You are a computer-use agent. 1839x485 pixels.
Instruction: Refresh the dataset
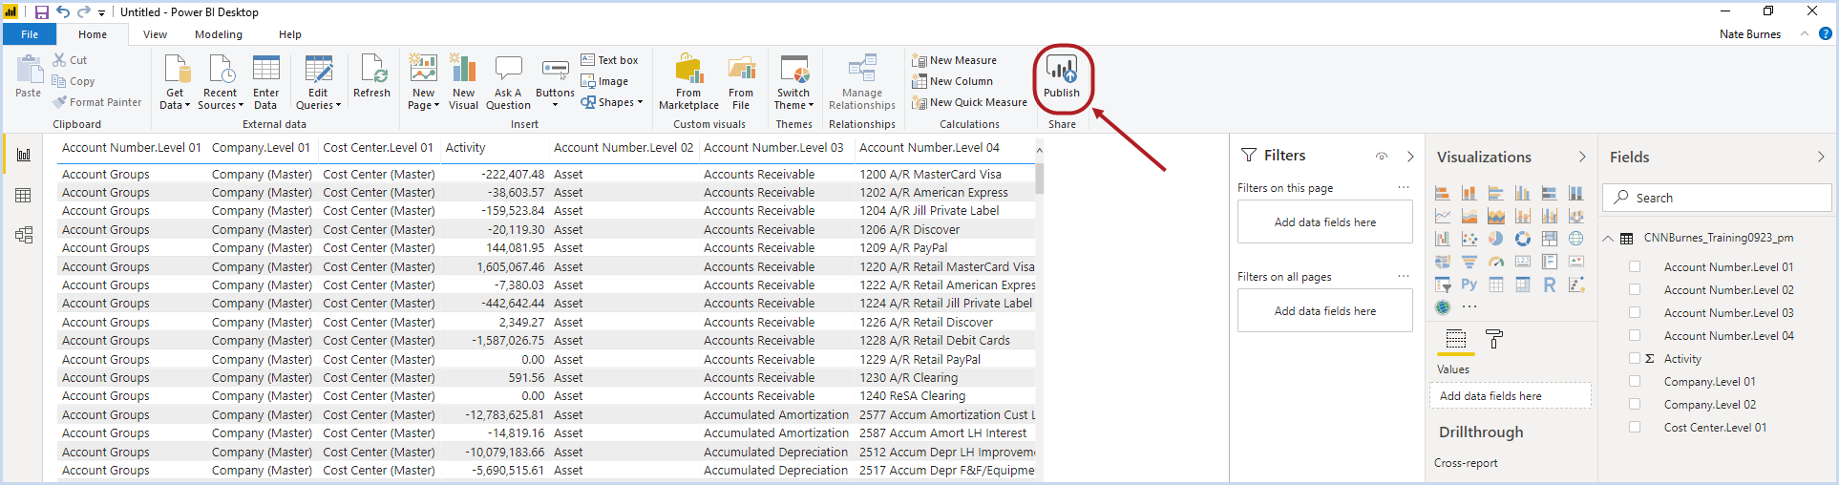pyautogui.click(x=371, y=76)
